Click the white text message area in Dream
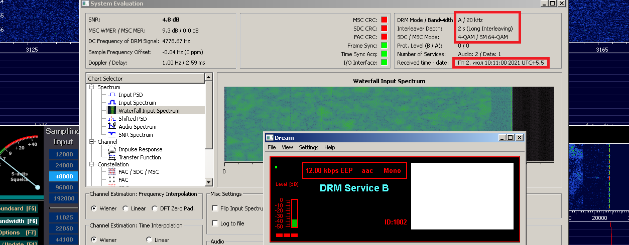The image size is (629, 245). (x=462, y=196)
